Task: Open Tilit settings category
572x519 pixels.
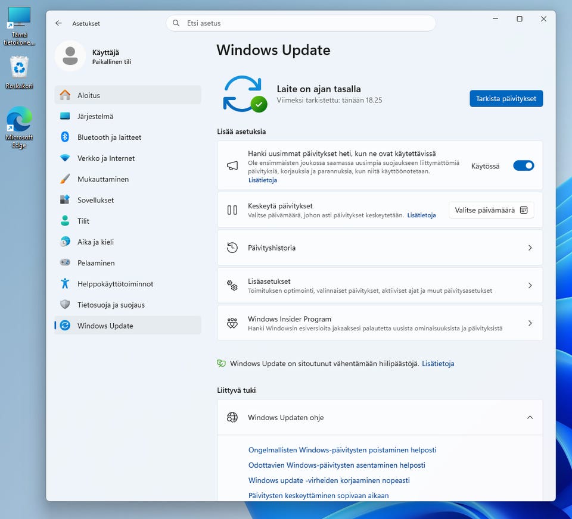Action: click(x=128, y=220)
